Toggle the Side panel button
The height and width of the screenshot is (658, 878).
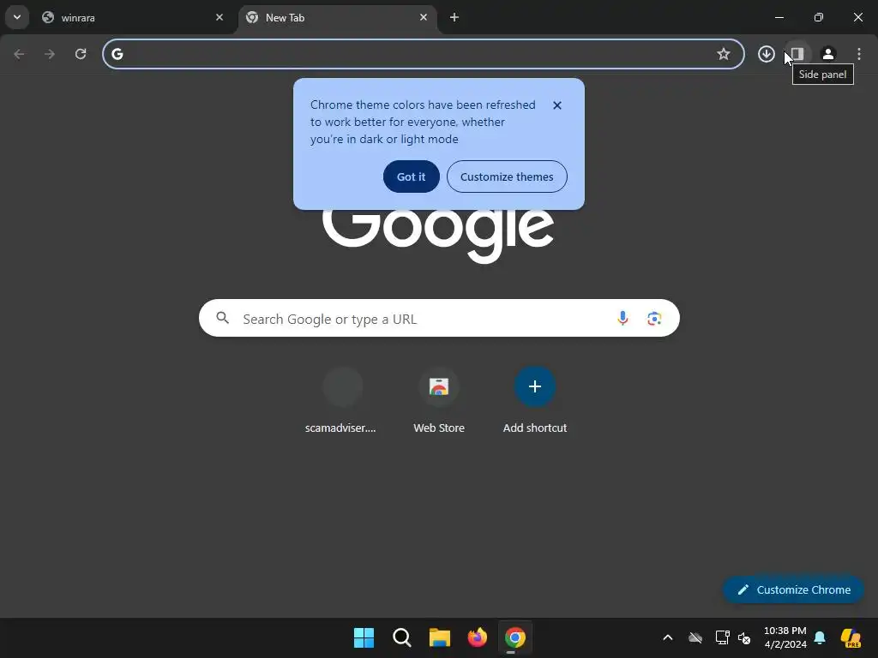coord(797,54)
